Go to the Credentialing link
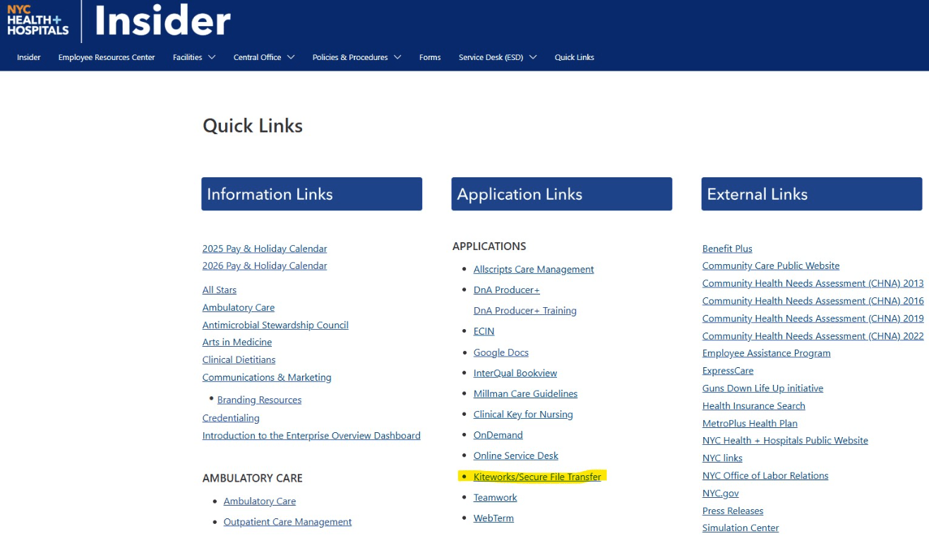Viewport: 929px width, 536px height. 231,418
